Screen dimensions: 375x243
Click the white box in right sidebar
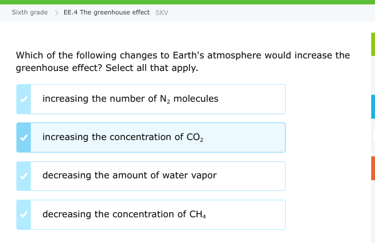[x=374, y=135]
